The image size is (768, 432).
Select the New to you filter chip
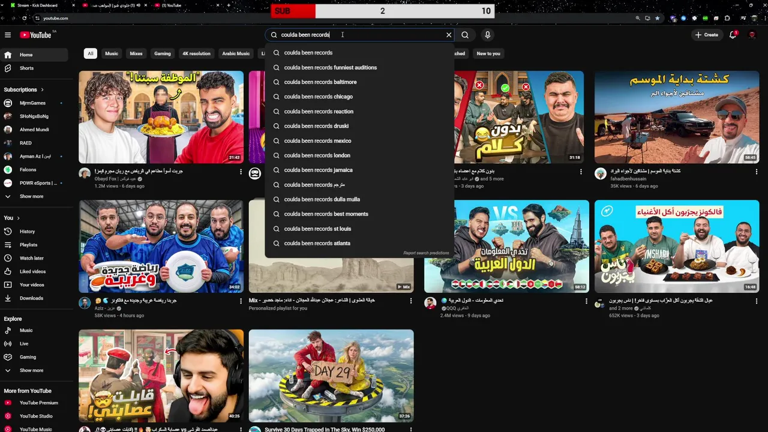point(488,53)
